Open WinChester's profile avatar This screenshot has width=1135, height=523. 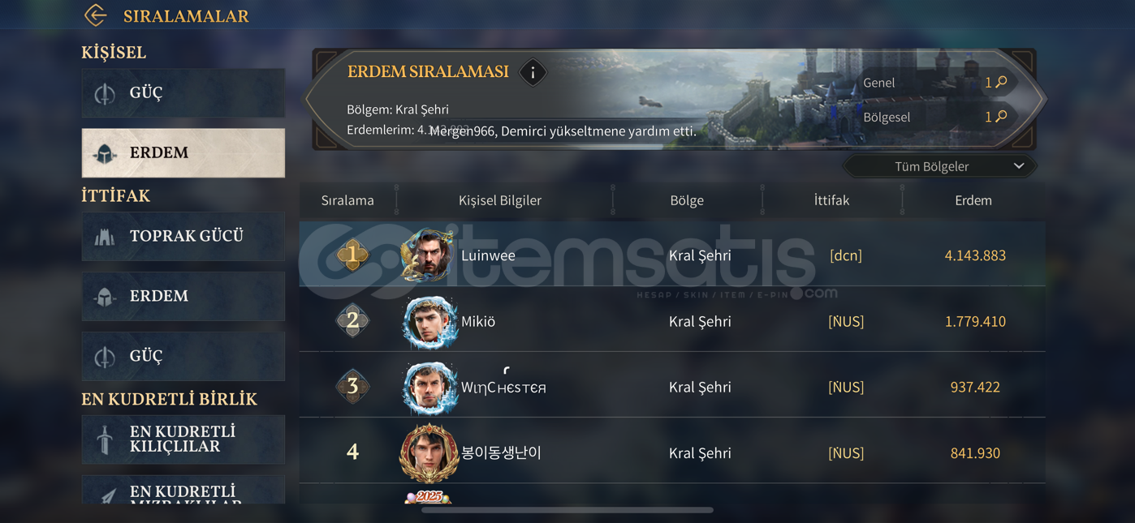(429, 388)
